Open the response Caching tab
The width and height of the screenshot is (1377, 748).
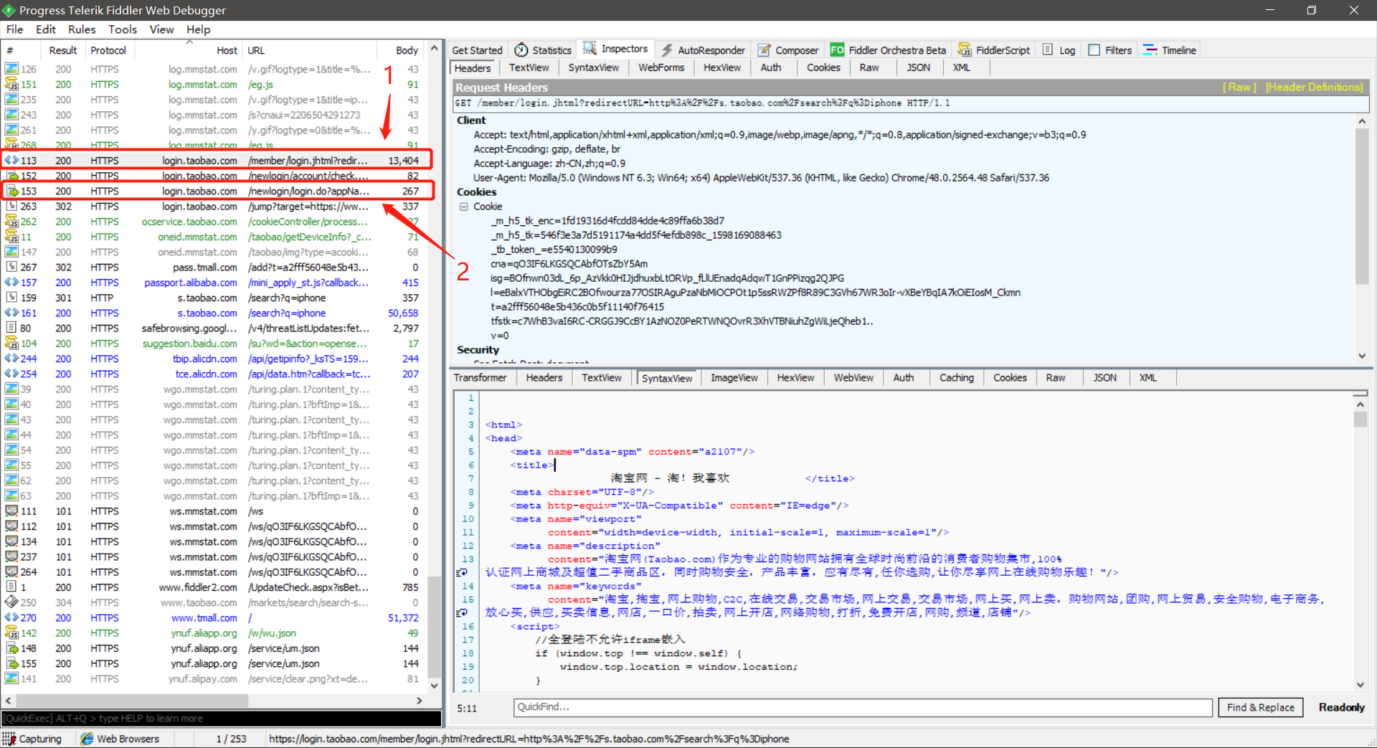pos(956,378)
